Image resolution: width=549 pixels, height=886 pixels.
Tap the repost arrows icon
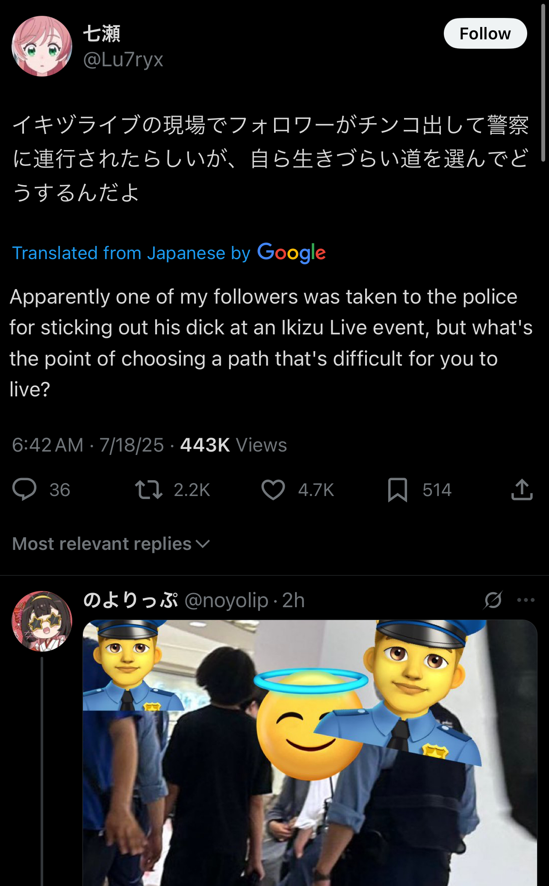click(148, 490)
